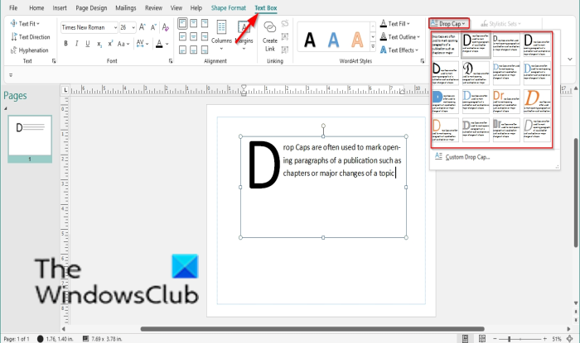Open Font dialog launcher
Viewport: 580px width, 343px height.
pos(171,61)
